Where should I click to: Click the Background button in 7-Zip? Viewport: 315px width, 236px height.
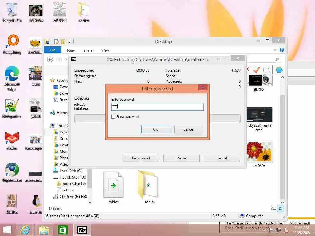[x=141, y=158]
